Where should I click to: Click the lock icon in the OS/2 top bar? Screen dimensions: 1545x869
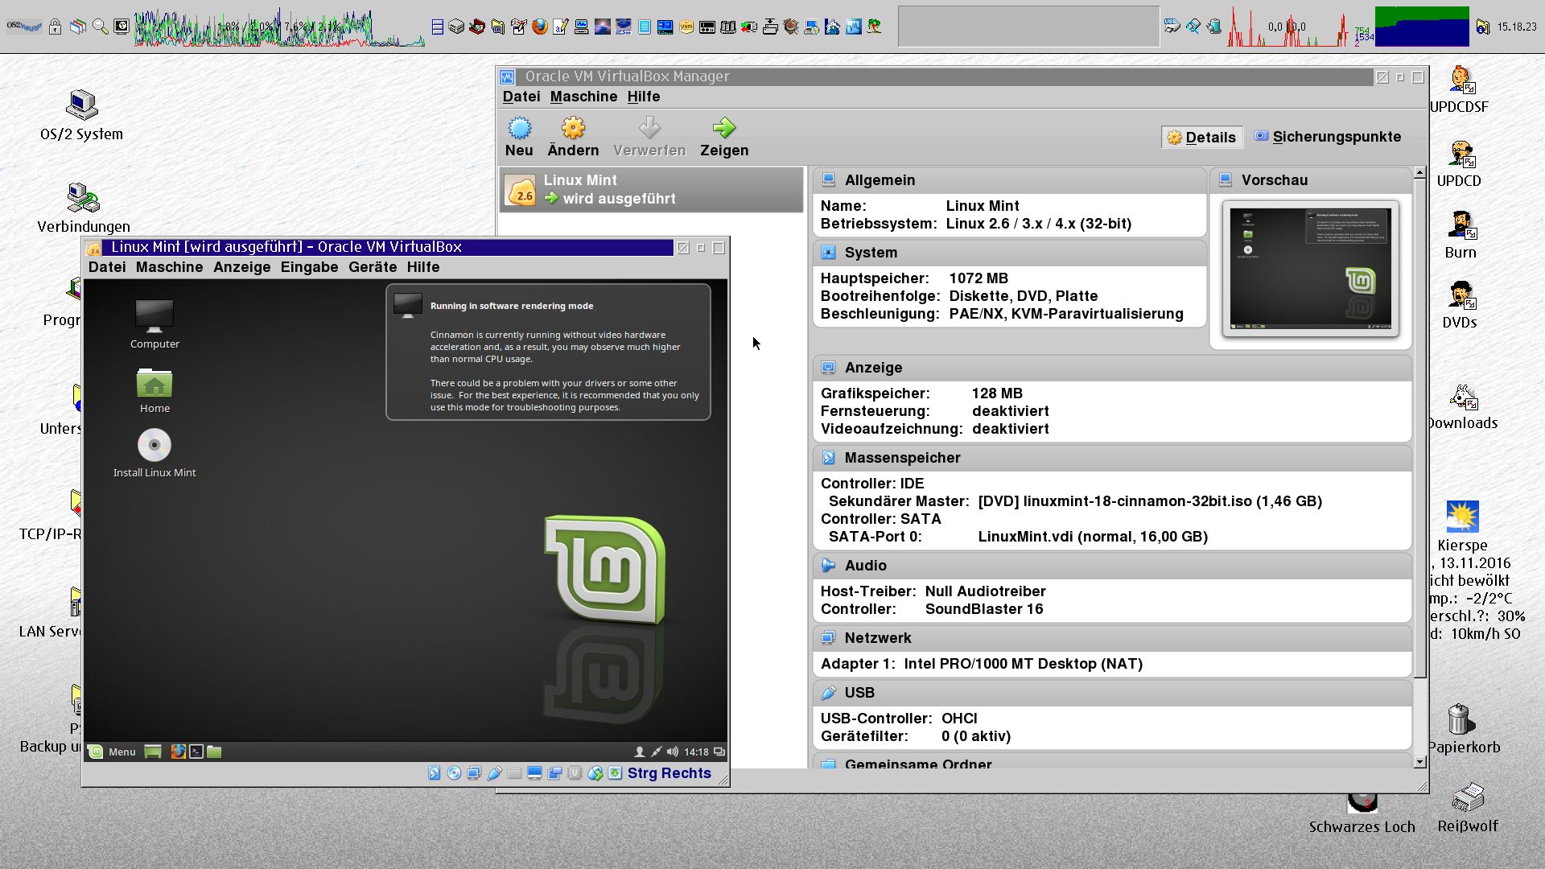55,27
